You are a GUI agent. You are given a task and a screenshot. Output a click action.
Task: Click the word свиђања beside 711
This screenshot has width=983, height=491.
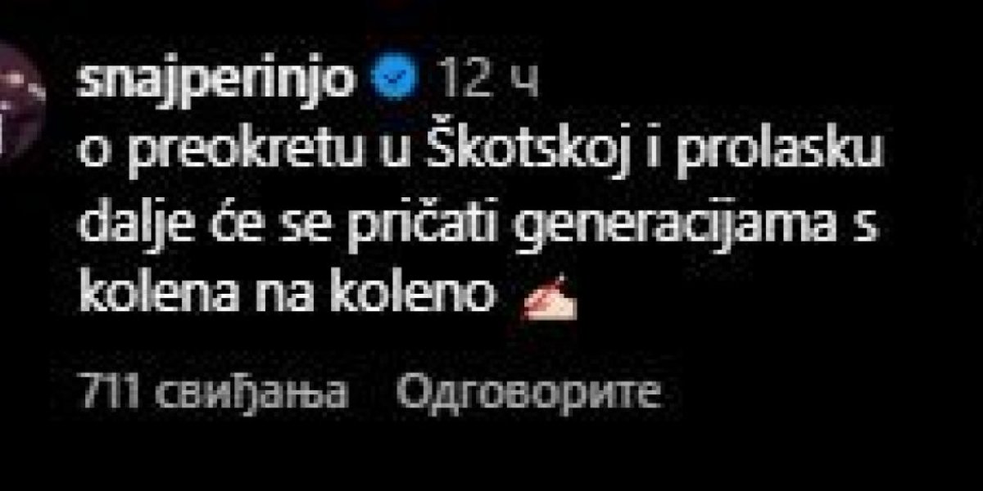(247, 395)
